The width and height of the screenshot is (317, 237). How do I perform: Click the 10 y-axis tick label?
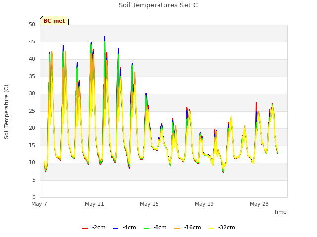[32, 162]
